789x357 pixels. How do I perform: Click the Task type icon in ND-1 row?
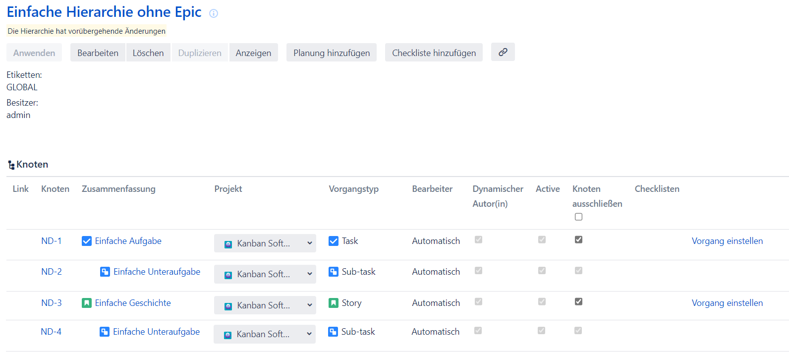click(x=334, y=241)
